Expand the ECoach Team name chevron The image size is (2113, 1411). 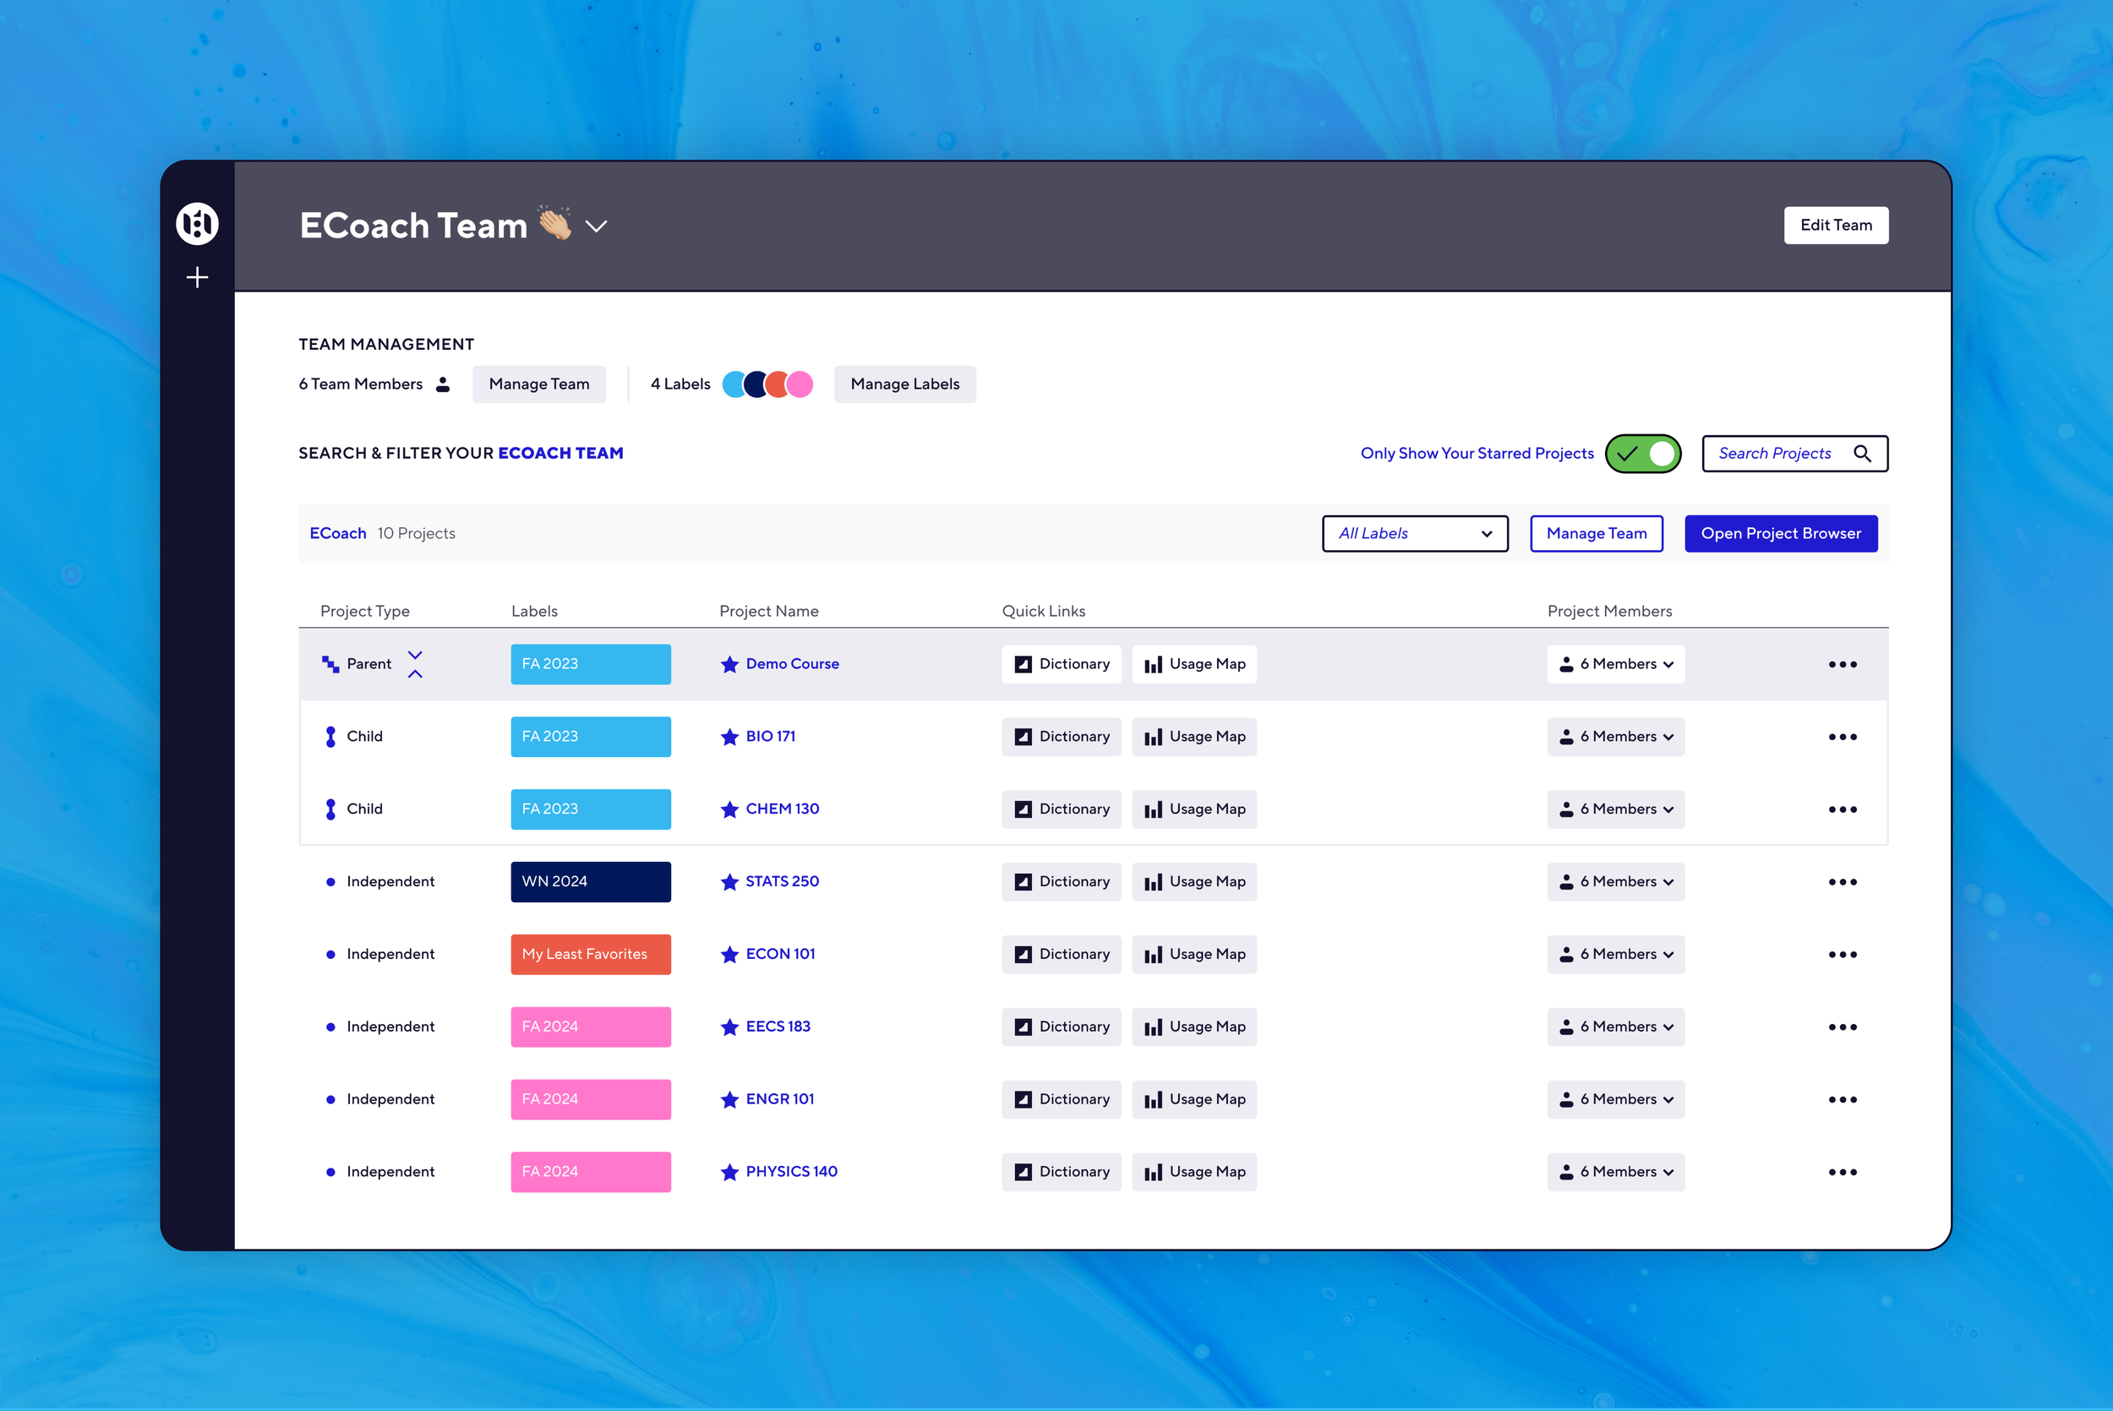[596, 226]
